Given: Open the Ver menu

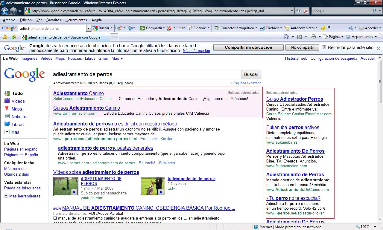Looking at the screenshot, I should coord(39,20).
